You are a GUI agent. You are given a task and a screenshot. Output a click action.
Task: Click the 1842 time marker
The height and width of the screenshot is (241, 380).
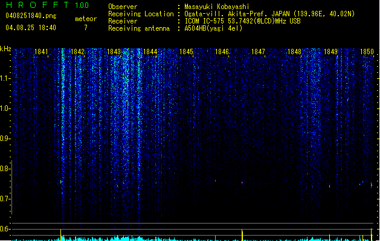click(77, 52)
